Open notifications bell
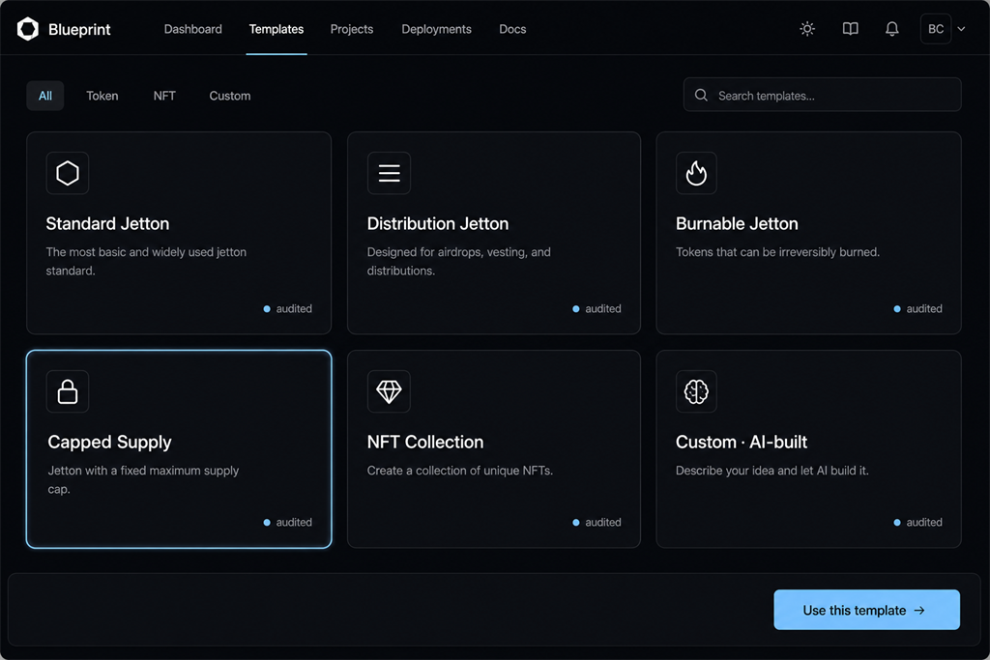The width and height of the screenshot is (990, 660). click(891, 29)
